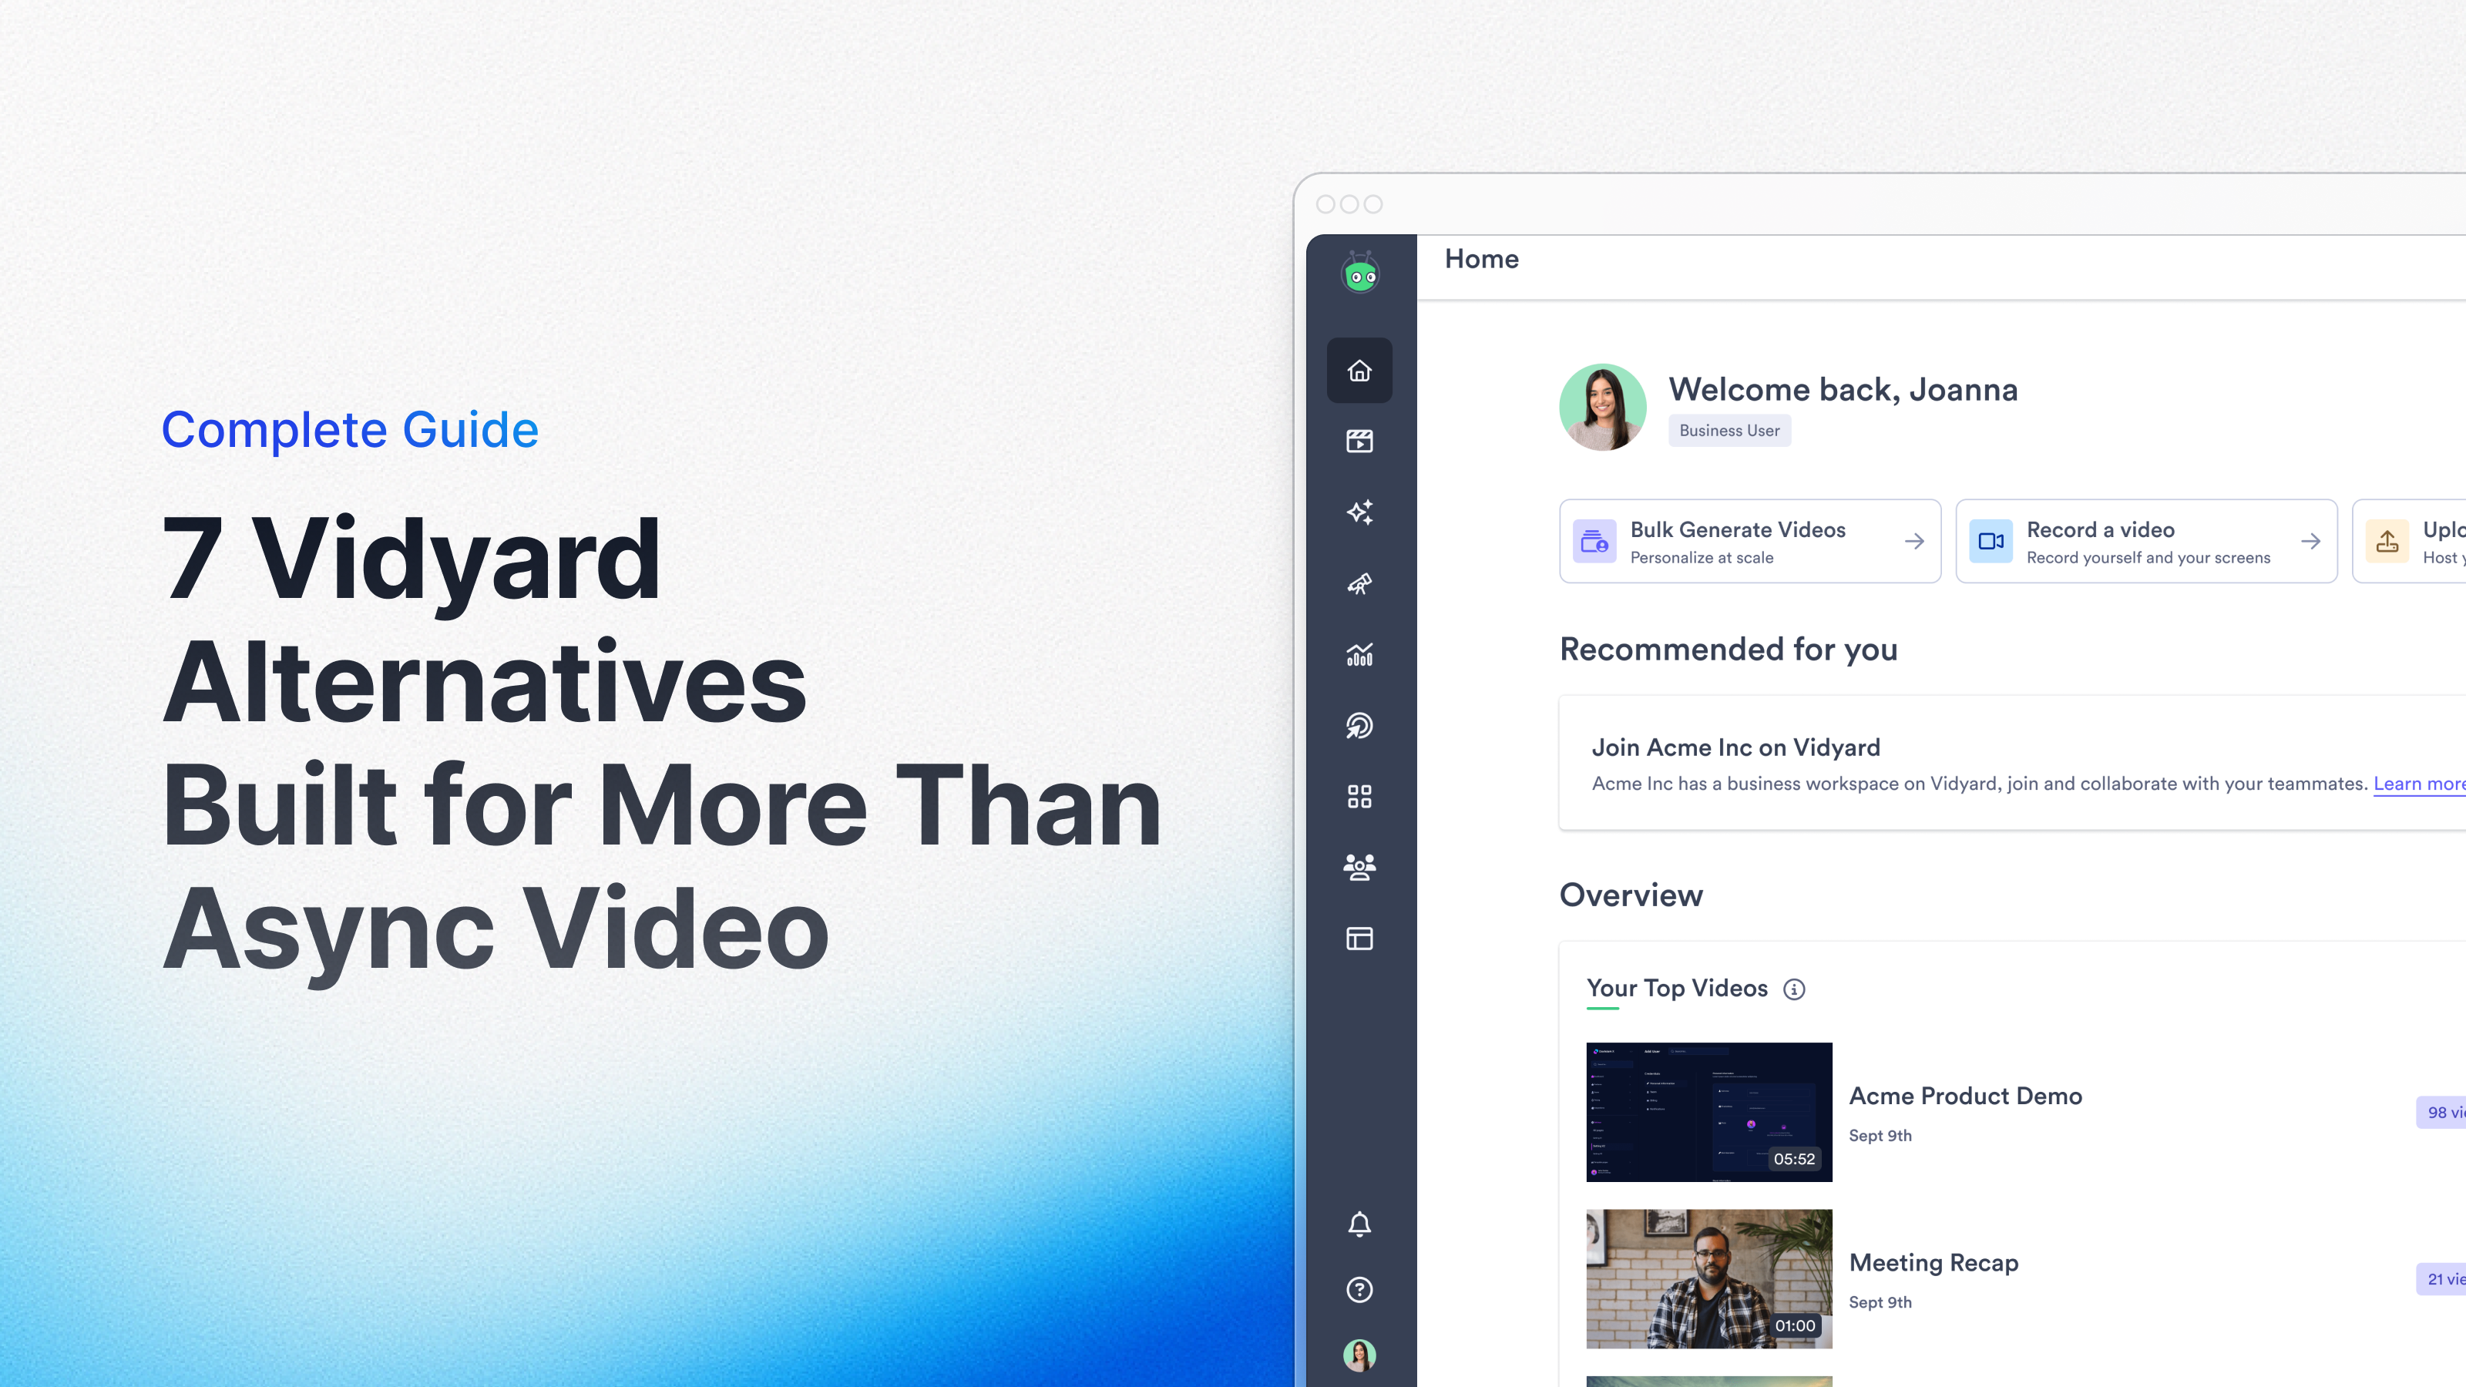Click the Record a video card
The width and height of the screenshot is (2466, 1387).
[x=2145, y=541]
